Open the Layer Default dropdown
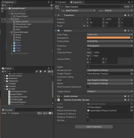 pos(118,10)
